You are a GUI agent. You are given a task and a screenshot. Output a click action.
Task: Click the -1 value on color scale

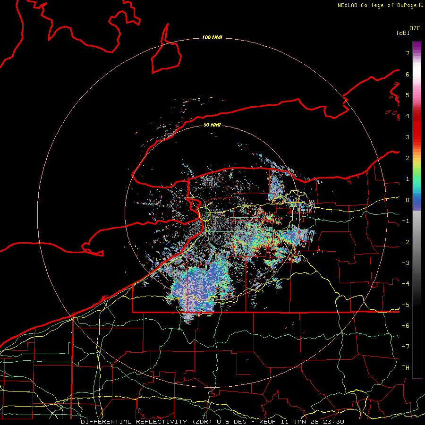(x=406, y=221)
